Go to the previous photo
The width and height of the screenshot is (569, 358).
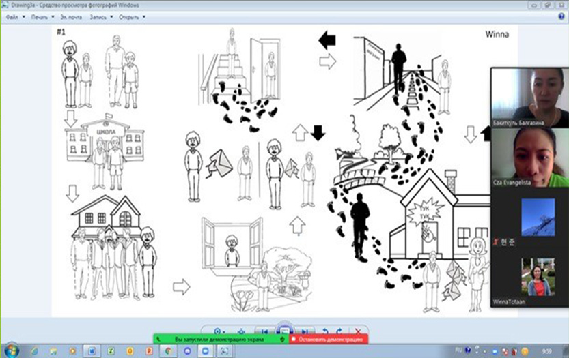click(x=264, y=331)
